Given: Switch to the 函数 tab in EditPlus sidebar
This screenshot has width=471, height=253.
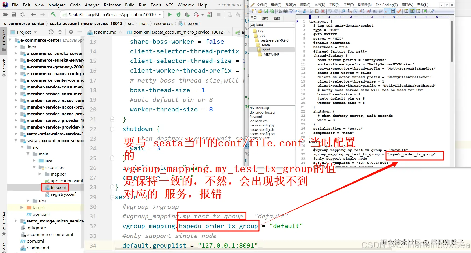Looking at the screenshot, I should pyautogui.click(x=277, y=18).
